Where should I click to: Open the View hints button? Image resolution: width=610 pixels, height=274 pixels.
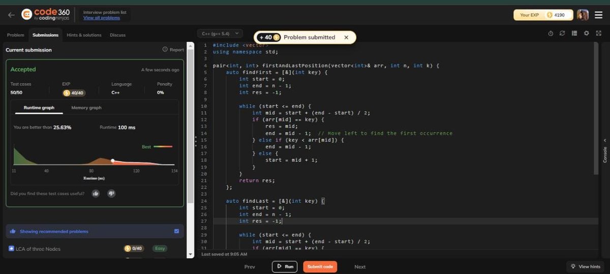coord(586,266)
